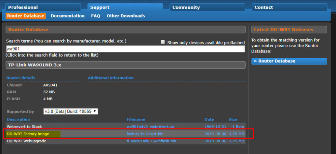Switch to the Support tab
Screen dimensions: 336x154
tap(125, 7)
